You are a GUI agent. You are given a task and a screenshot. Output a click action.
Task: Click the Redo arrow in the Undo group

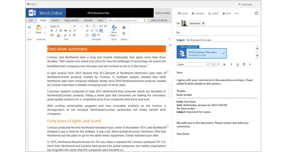(x=29, y=33)
